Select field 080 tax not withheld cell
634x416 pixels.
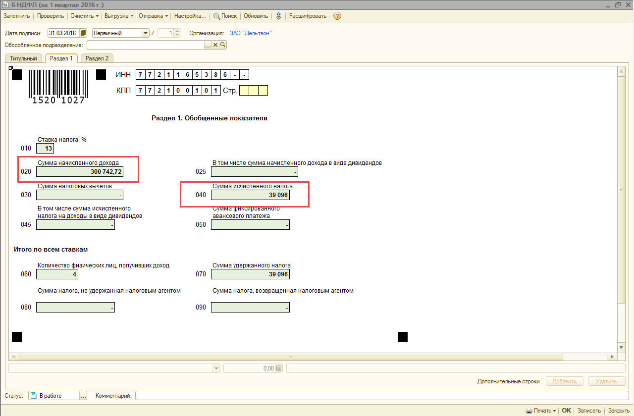pos(76,308)
